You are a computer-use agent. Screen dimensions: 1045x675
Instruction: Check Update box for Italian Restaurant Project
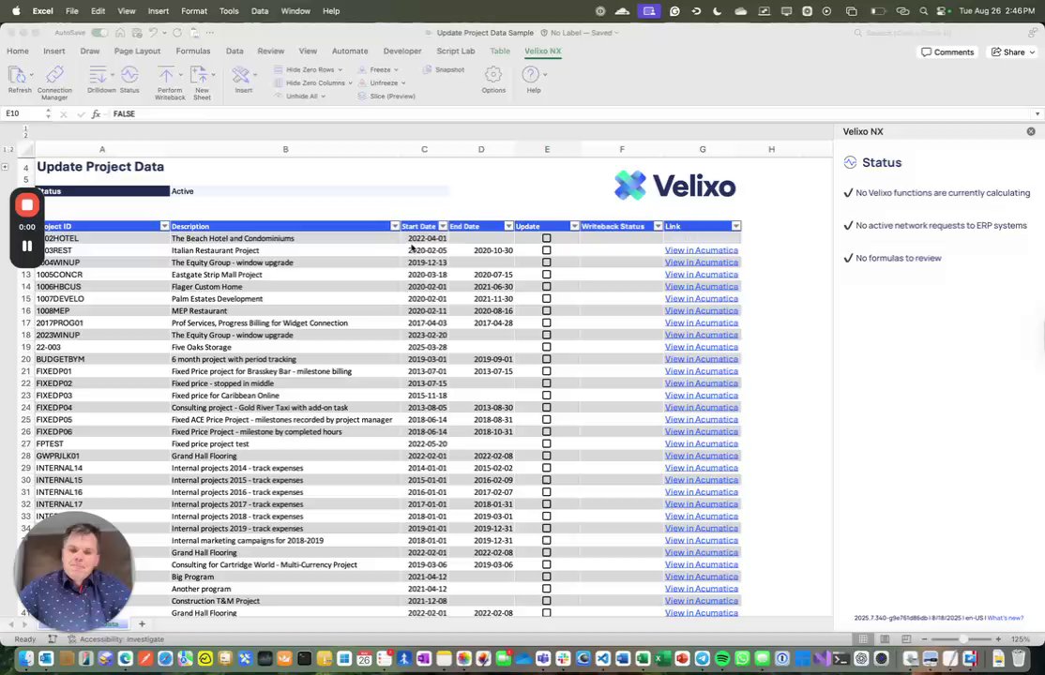click(x=547, y=250)
